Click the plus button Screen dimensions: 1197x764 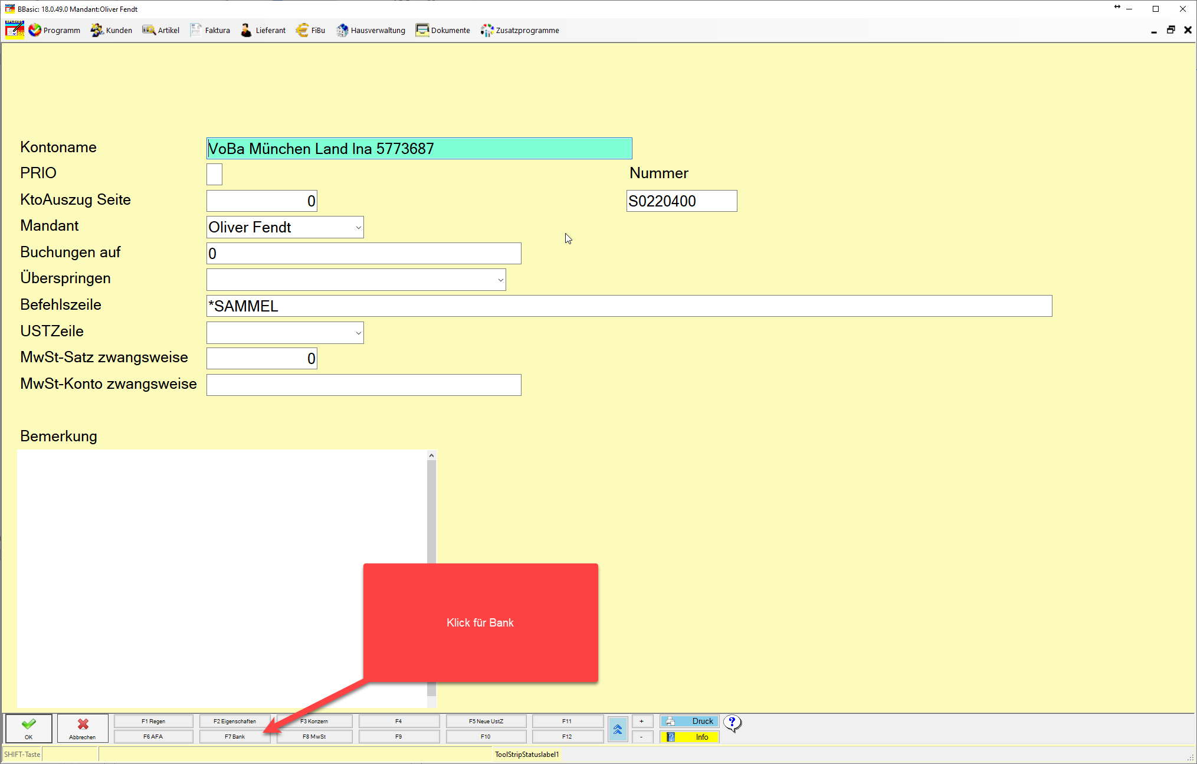tap(642, 721)
